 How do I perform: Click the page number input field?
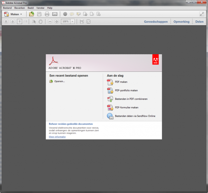point(19,21)
